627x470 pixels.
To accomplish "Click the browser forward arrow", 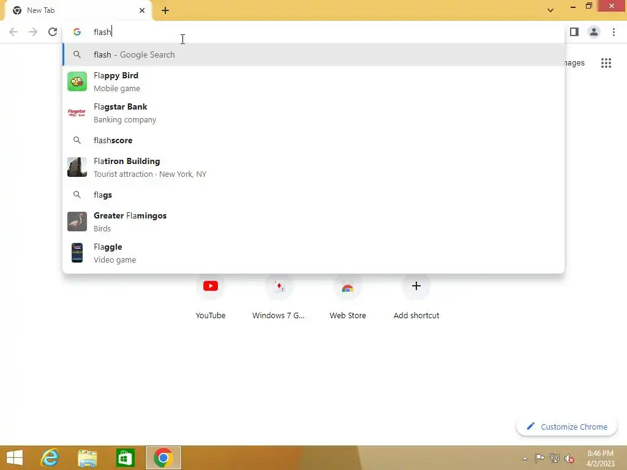I will (33, 32).
